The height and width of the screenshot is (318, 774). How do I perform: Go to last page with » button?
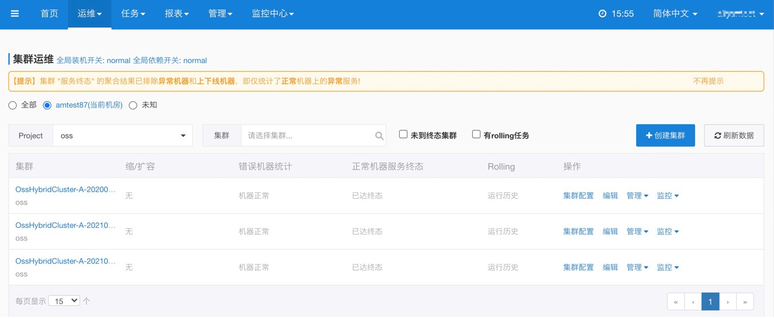click(x=745, y=302)
